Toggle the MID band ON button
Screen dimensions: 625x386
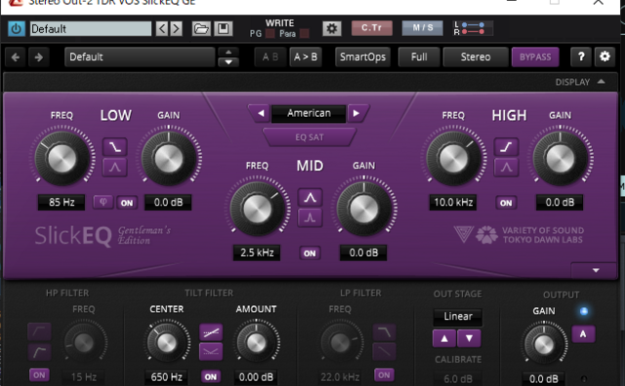[310, 253]
